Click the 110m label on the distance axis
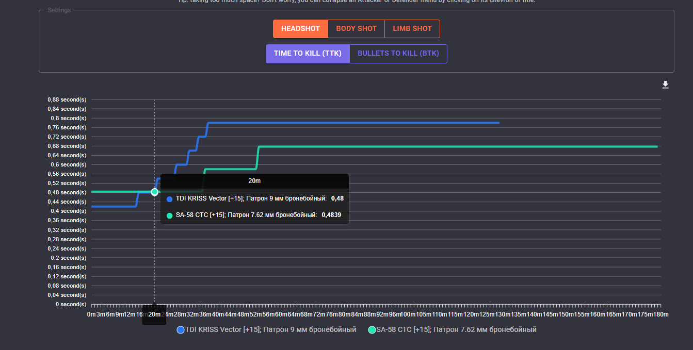 (439, 314)
